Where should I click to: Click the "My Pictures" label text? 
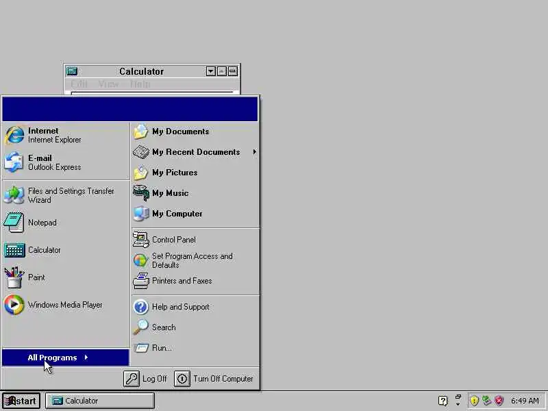tap(175, 173)
